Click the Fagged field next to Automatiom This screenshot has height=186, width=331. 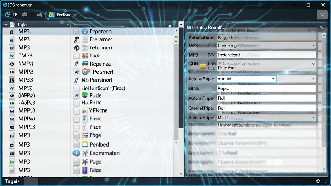266,38
